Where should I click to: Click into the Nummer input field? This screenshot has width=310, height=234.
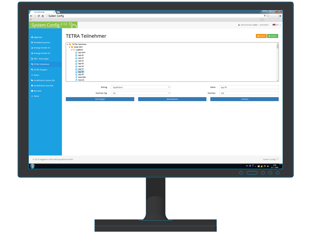pyautogui.click(x=249, y=93)
